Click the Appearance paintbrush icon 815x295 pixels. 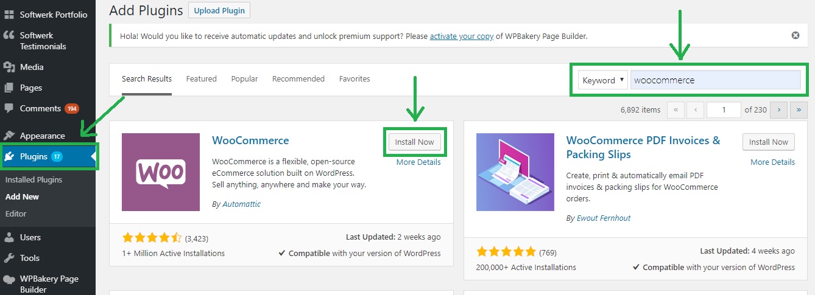point(9,136)
